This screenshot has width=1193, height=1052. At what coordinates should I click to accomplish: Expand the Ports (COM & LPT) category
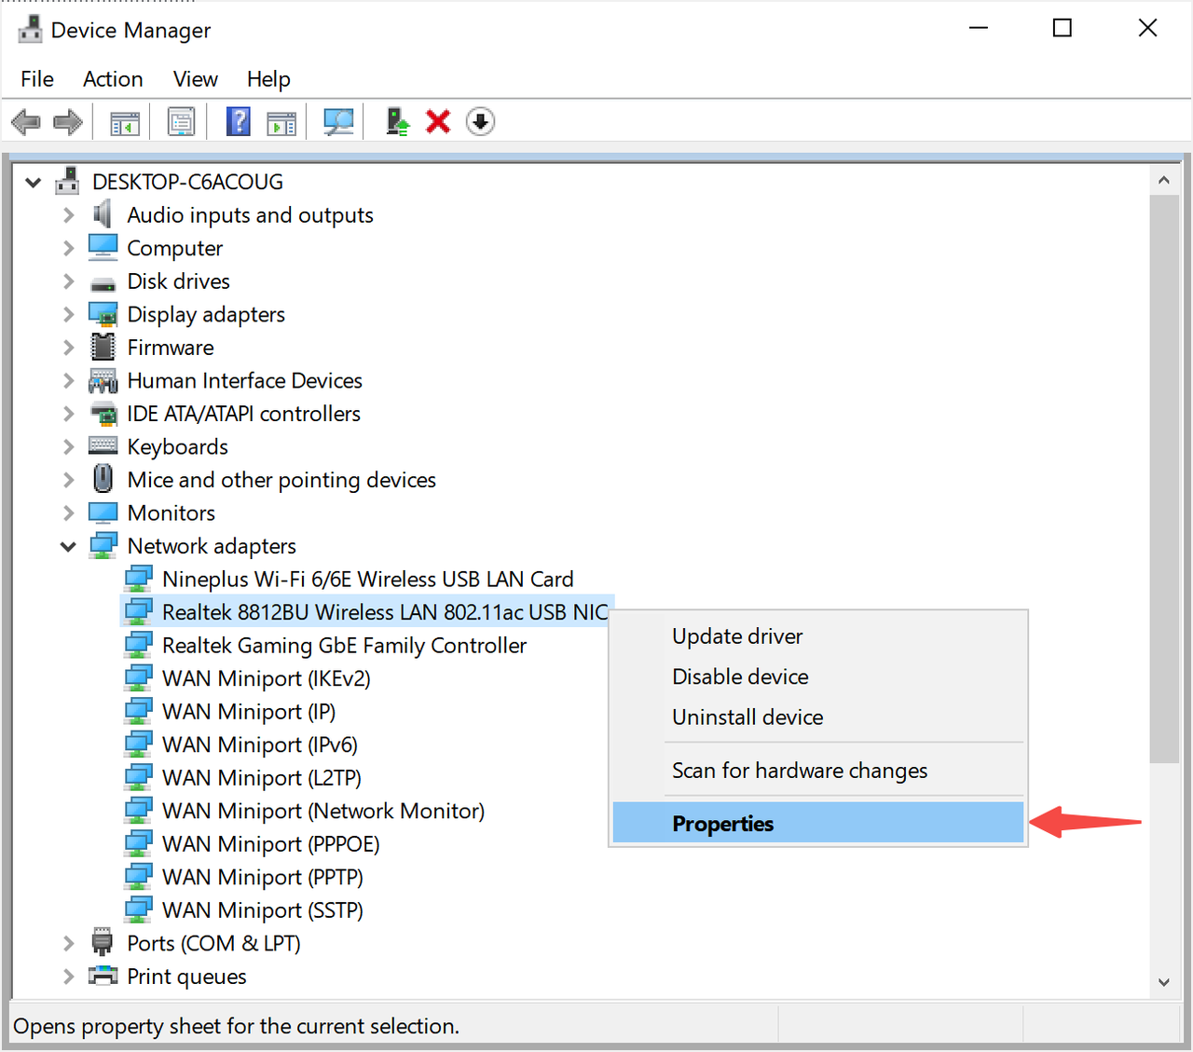[x=68, y=944]
